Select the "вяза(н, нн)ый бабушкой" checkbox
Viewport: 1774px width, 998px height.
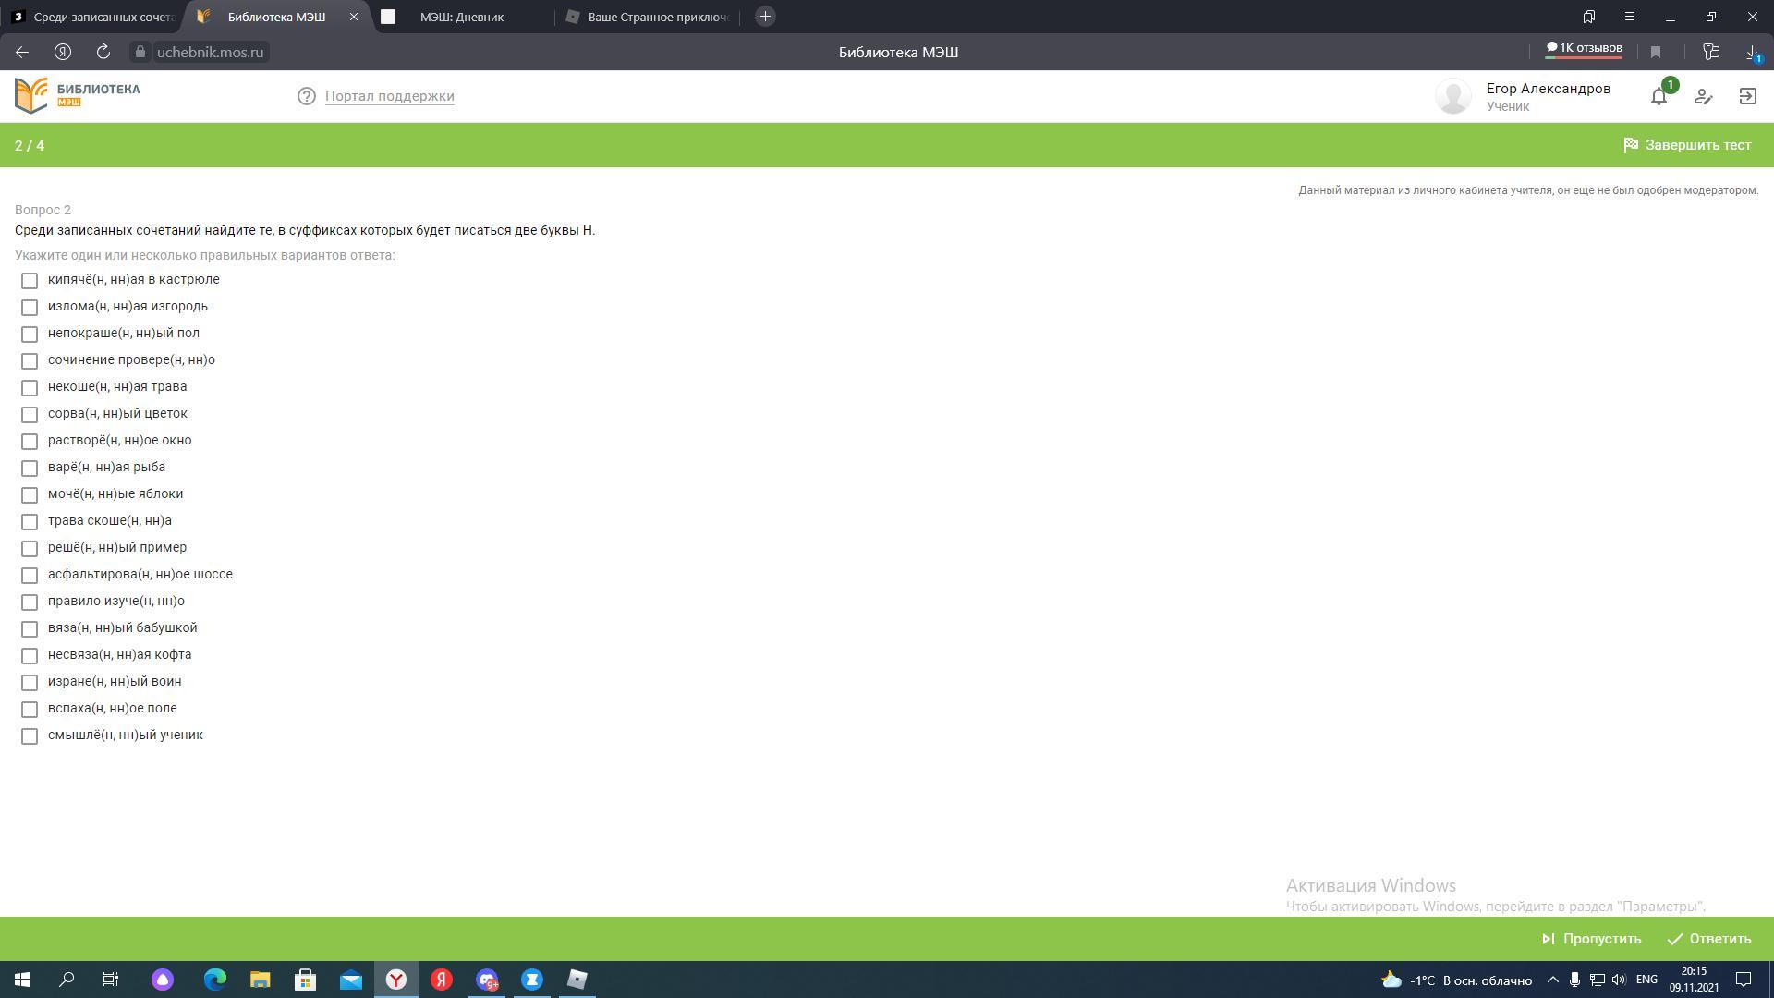tap(30, 628)
